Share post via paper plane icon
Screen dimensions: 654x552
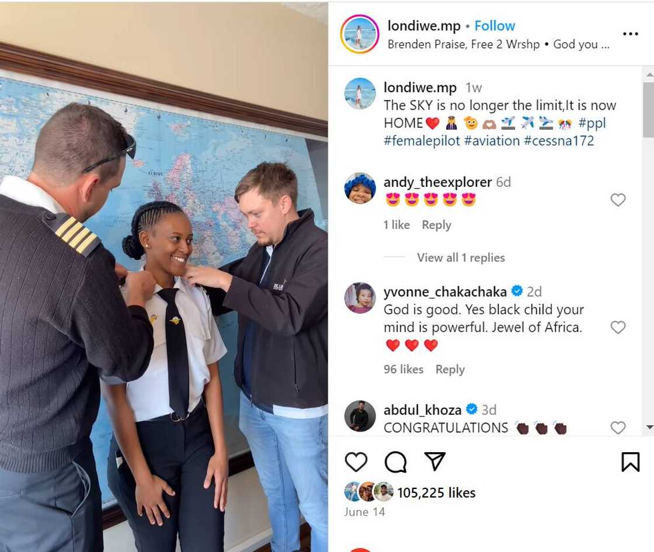pyautogui.click(x=434, y=461)
